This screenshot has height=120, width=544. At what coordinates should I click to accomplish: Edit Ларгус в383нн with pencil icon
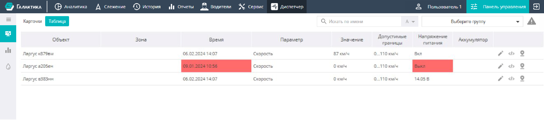click(500, 79)
